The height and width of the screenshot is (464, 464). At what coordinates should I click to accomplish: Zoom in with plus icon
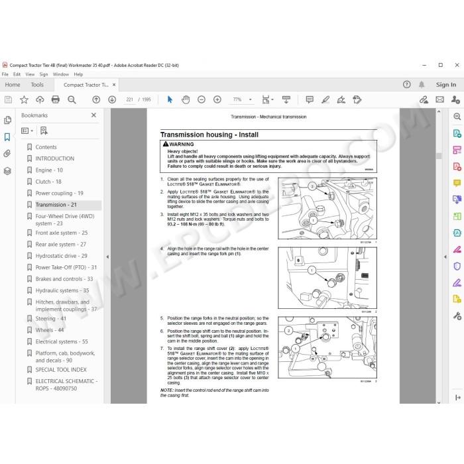pyautogui.click(x=217, y=99)
